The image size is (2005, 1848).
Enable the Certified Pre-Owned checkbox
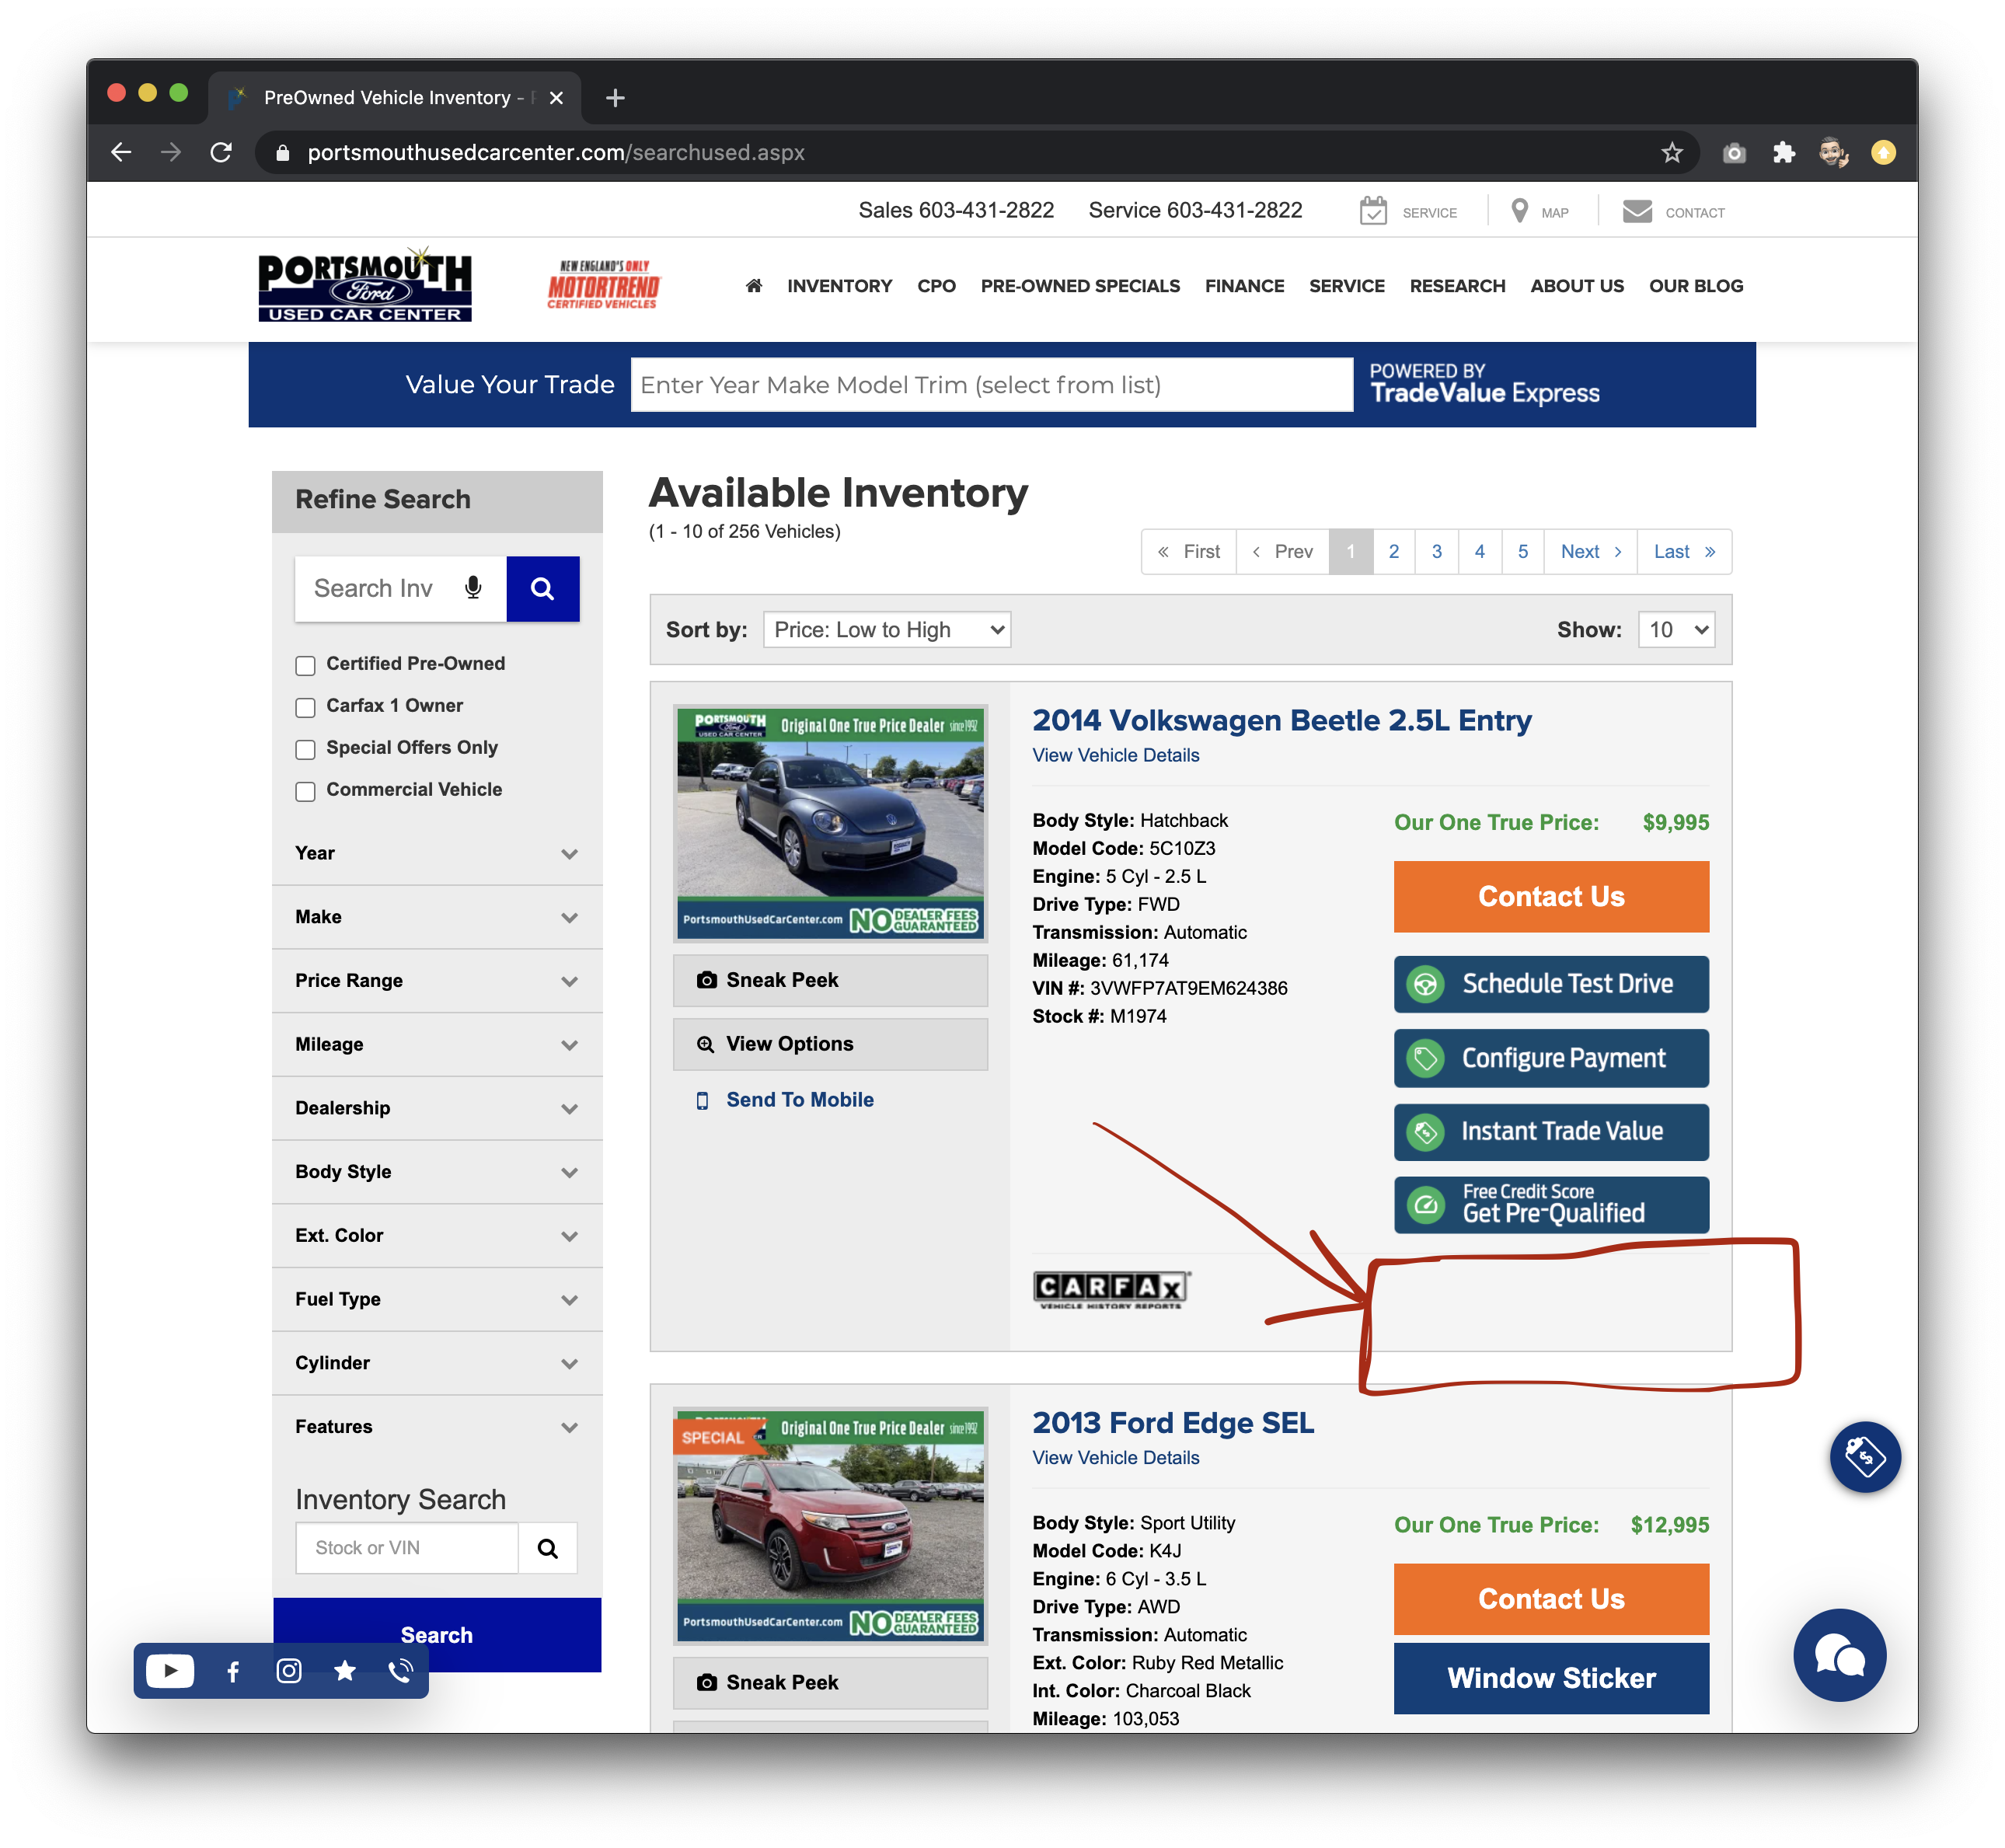pos(306,665)
